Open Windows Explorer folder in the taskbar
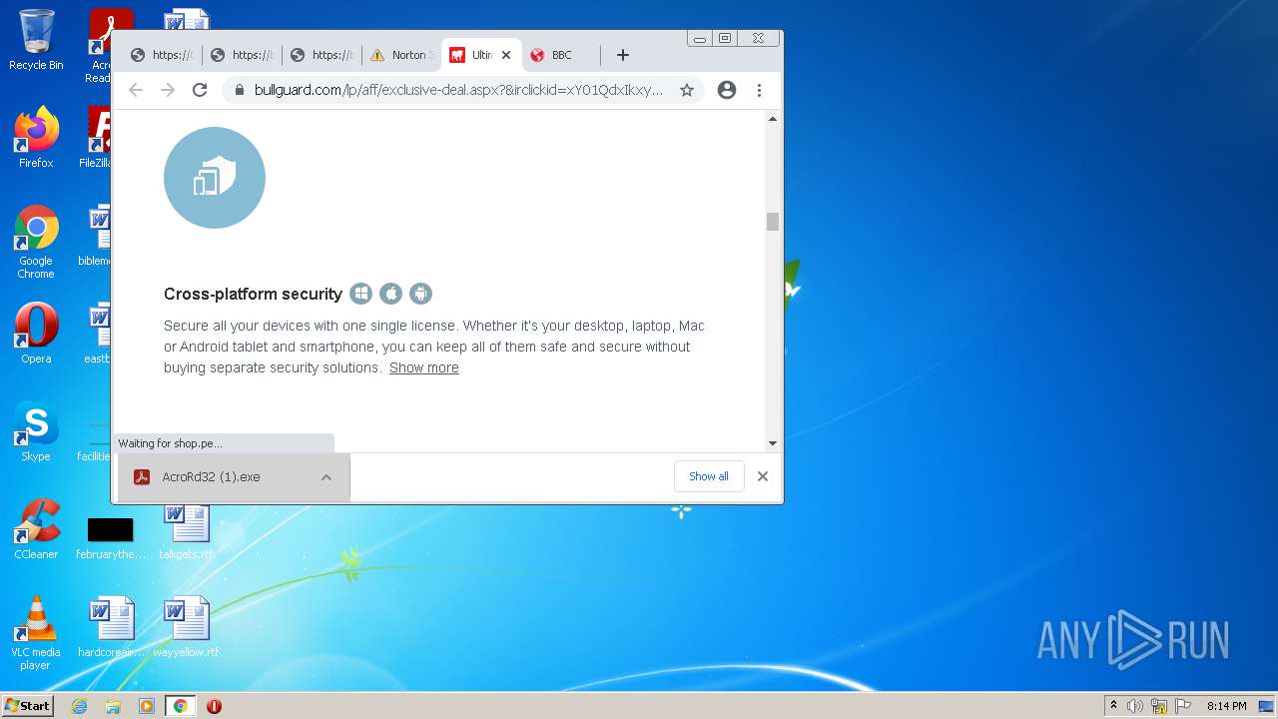This screenshot has width=1278, height=719. (113, 706)
